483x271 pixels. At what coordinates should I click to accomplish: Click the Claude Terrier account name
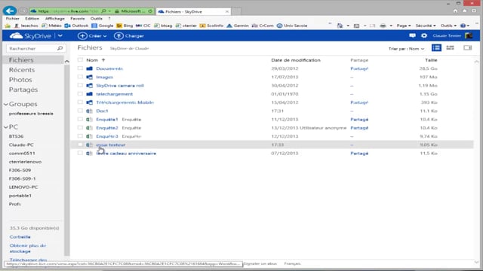(x=447, y=35)
